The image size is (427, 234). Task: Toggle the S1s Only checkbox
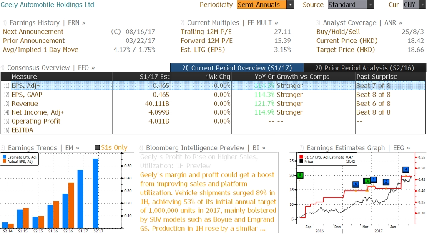pyautogui.click(x=97, y=147)
